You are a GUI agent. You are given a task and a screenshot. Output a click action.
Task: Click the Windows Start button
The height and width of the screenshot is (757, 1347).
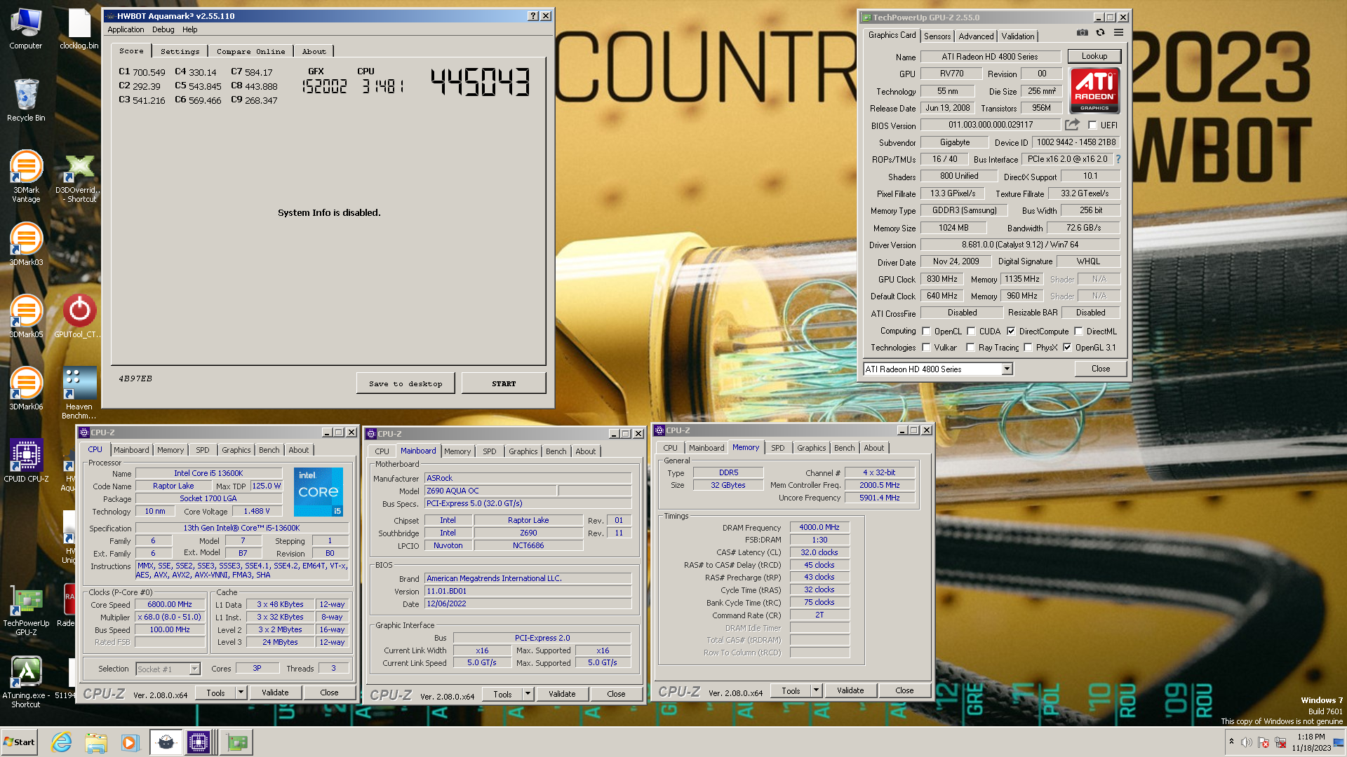[x=20, y=742]
